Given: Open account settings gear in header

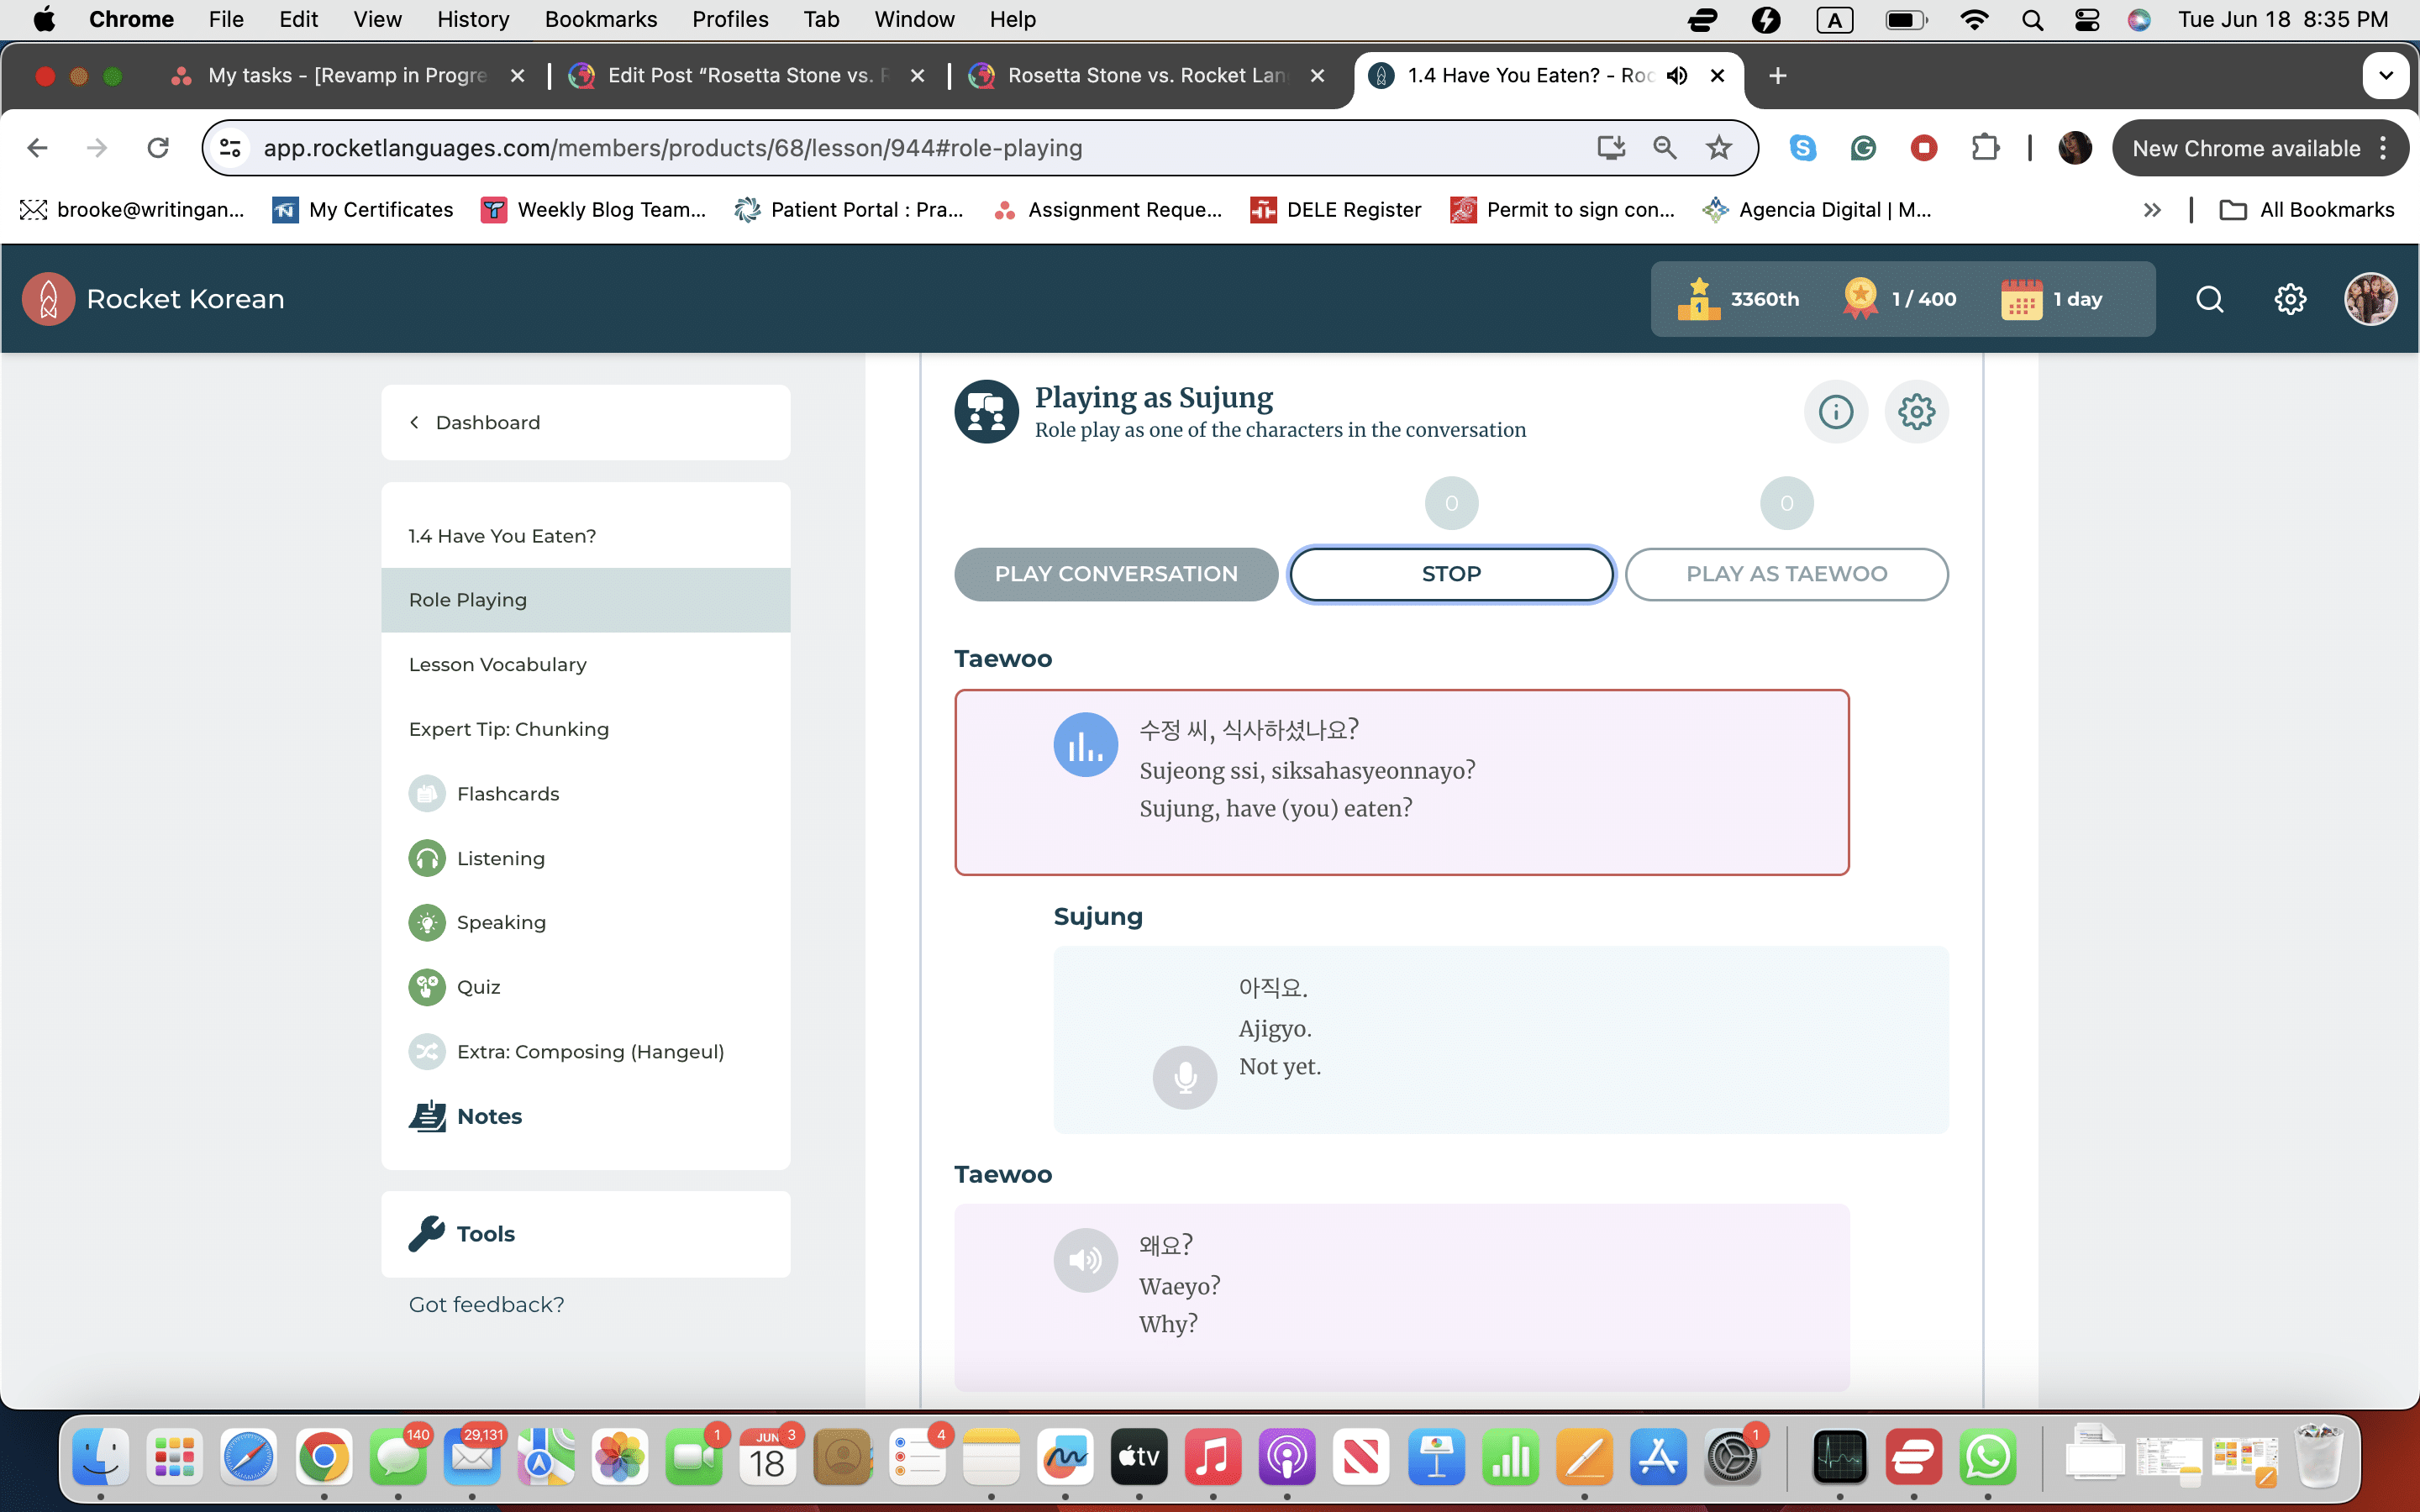Looking at the screenshot, I should pyautogui.click(x=2290, y=299).
